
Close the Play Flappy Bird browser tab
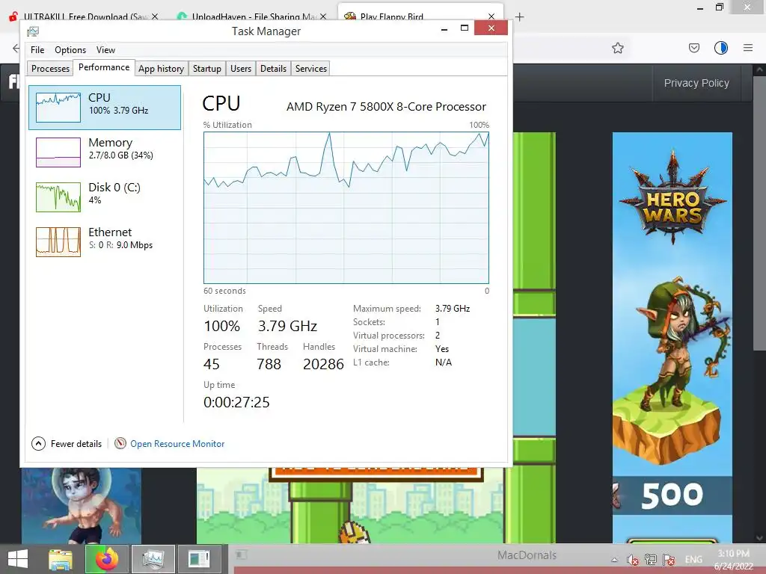(491, 16)
